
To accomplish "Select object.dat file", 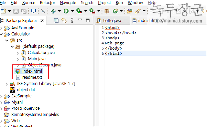I will [x=26, y=90].
